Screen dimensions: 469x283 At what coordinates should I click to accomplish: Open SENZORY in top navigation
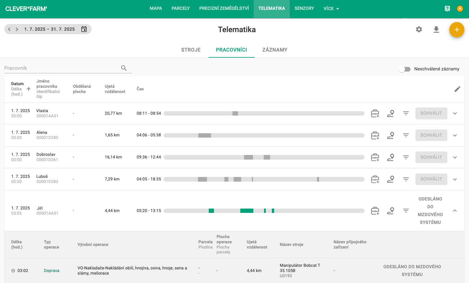tap(304, 8)
